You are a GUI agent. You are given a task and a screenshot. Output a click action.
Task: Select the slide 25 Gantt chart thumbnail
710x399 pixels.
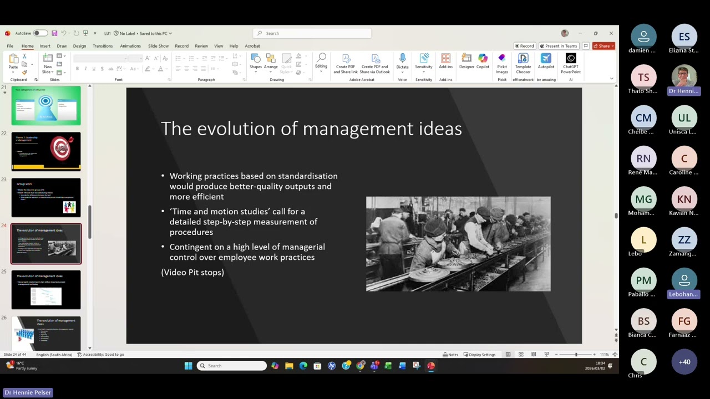click(46, 290)
